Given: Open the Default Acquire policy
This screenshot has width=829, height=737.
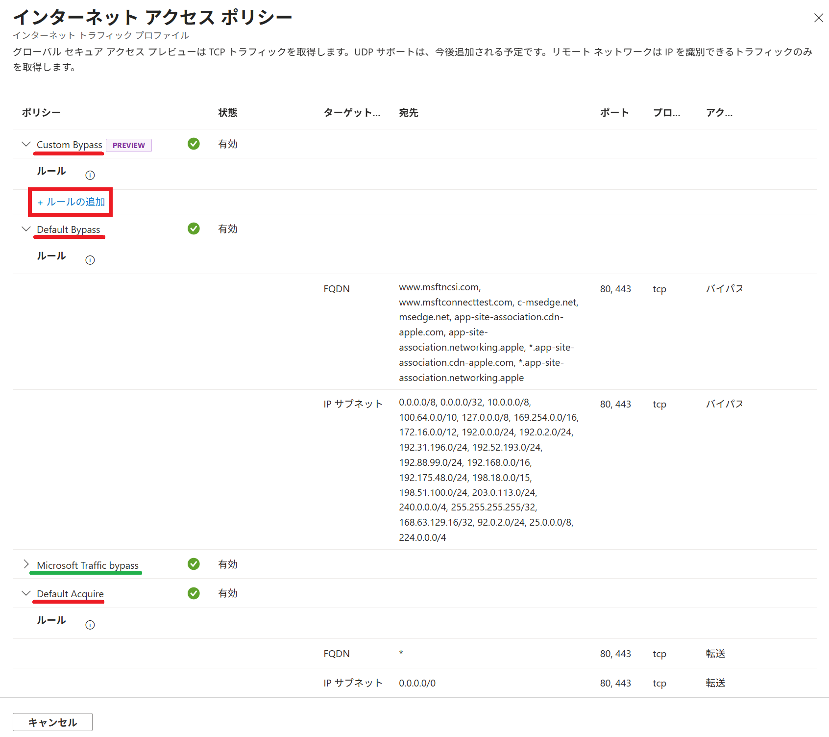Looking at the screenshot, I should (71, 593).
